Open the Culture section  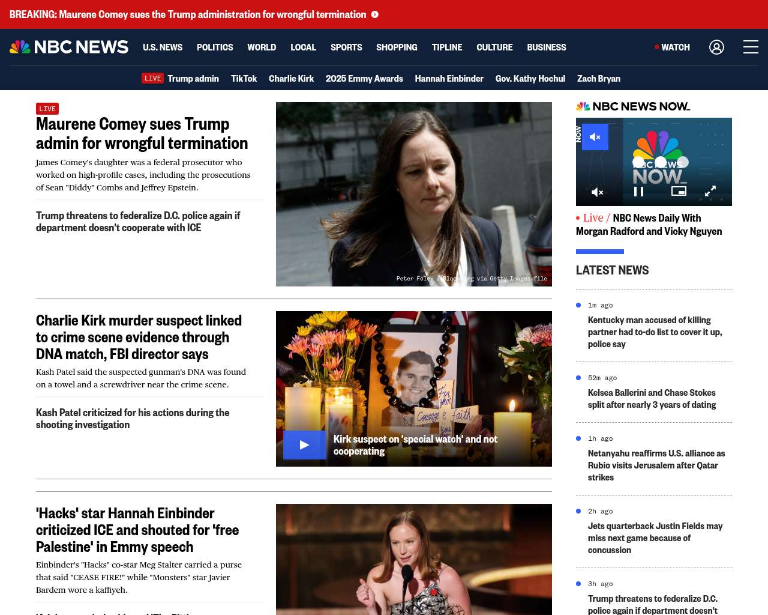point(494,47)
